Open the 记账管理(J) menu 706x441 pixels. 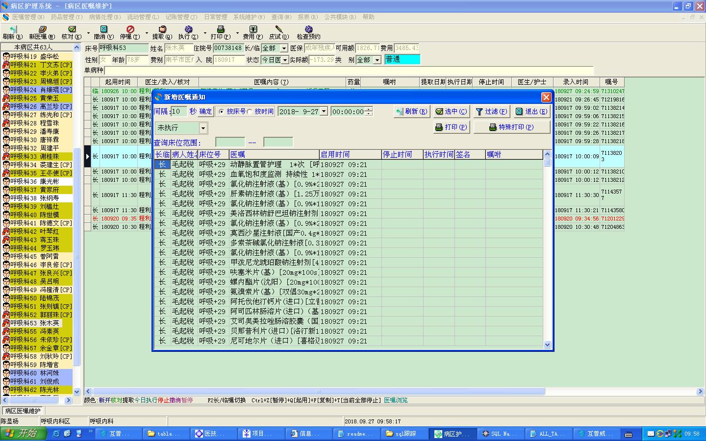click(x=181, y=17)
